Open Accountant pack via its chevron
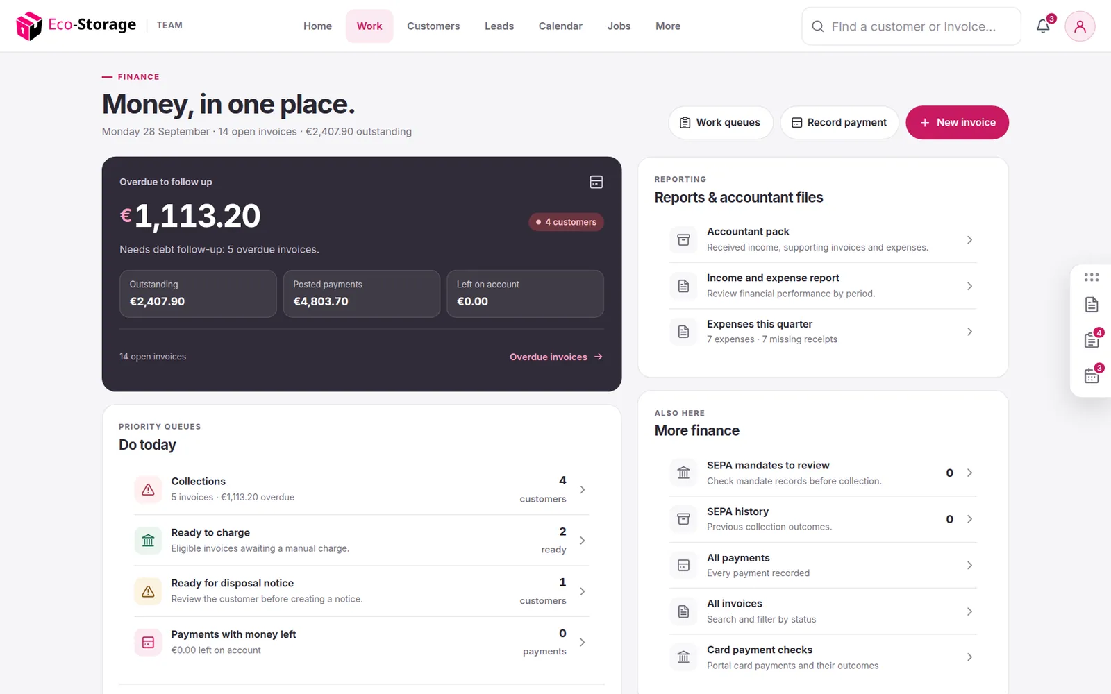Screen dimensions: 1111x694 (969, 239)
